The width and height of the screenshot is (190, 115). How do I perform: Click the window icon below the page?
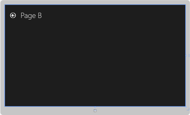pos(95,111)
